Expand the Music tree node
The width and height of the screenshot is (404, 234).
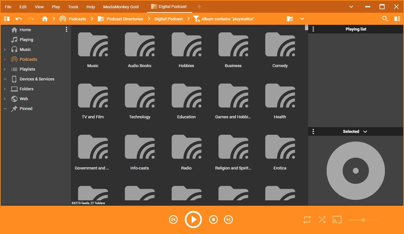tap(5, 50)
